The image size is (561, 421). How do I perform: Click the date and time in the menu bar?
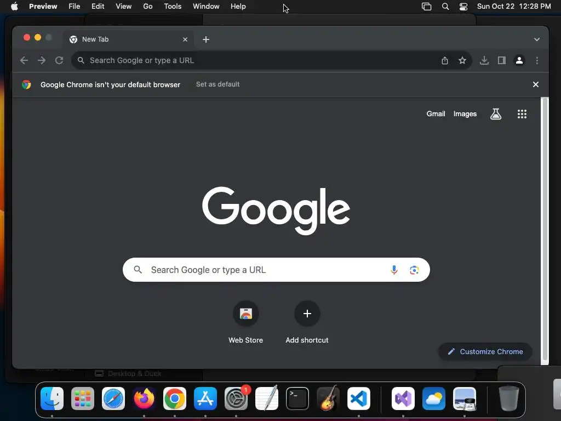tap(514, 7)
